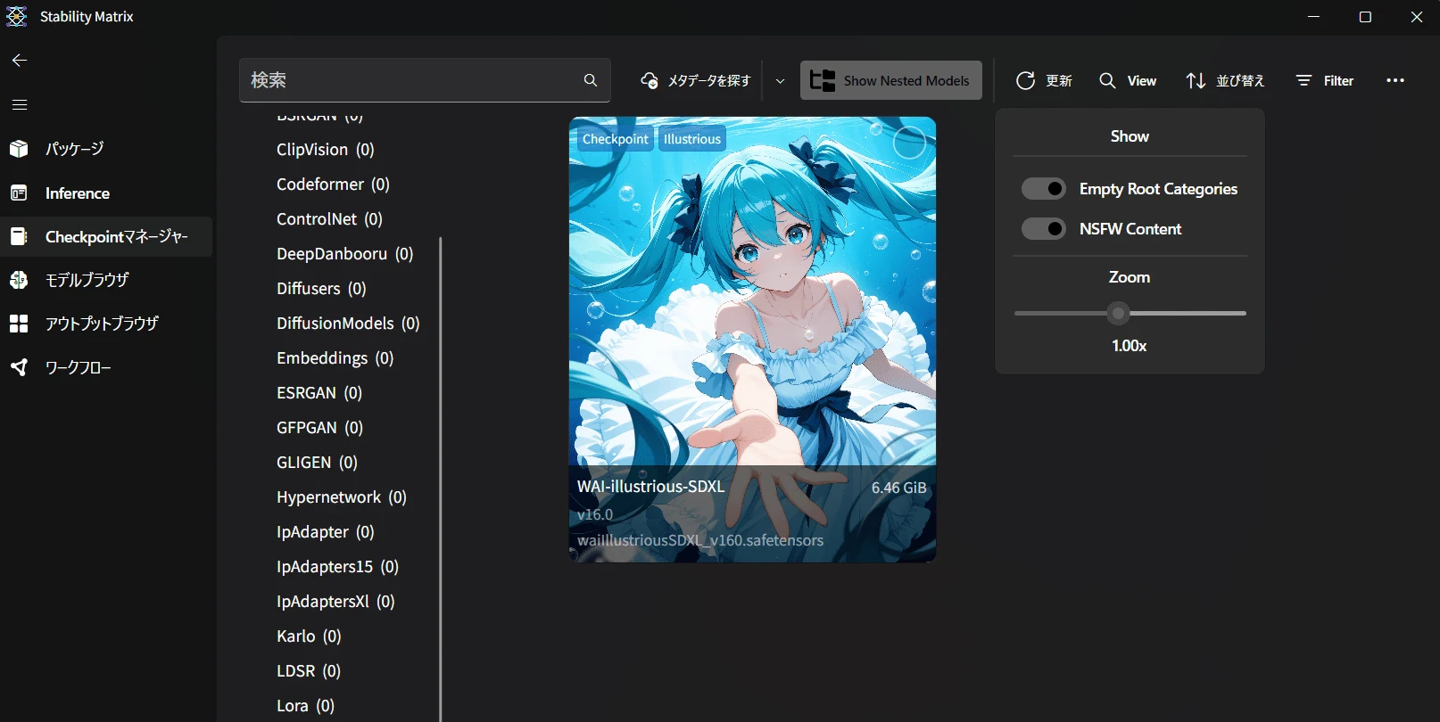This screenshot has width=1440, height=722.
Task: Click the waiIllustriousSDXL_v160.safetensors filename
Action: coord(700,540)
